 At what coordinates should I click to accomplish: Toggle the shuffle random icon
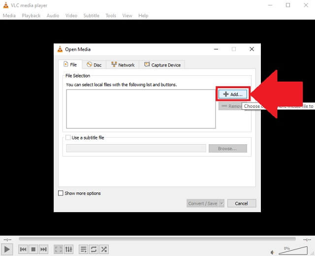coord(104,250)
